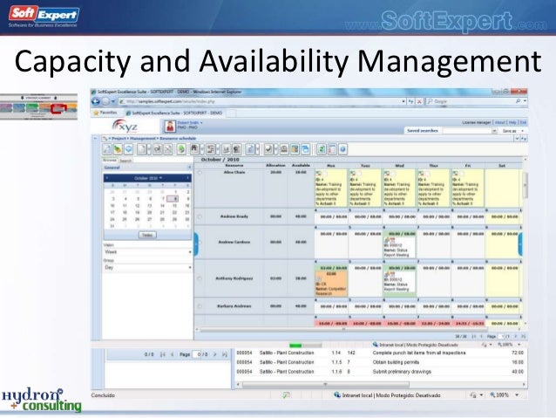Click the red X stop button
This screenshot has width=556, height=418.
[x=419, y=101]
